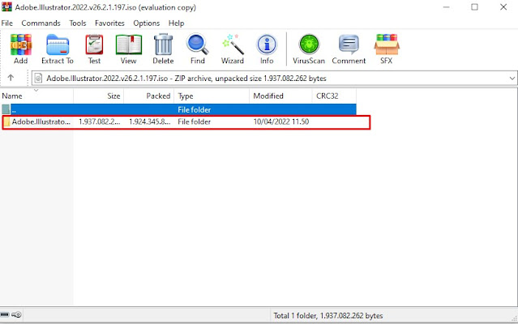
Task: Click the date 10/04/2022 11.50
Action: (x=281, y=122)
